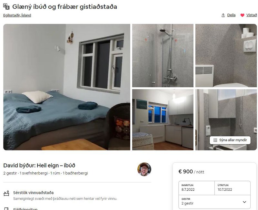Open the bathroom cabinet photo
Image resolution: width=258 pixels, height=210 pixels.
point(226,120)
